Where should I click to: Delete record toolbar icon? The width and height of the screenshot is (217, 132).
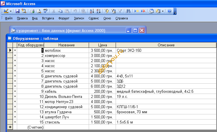pos(143,11)
